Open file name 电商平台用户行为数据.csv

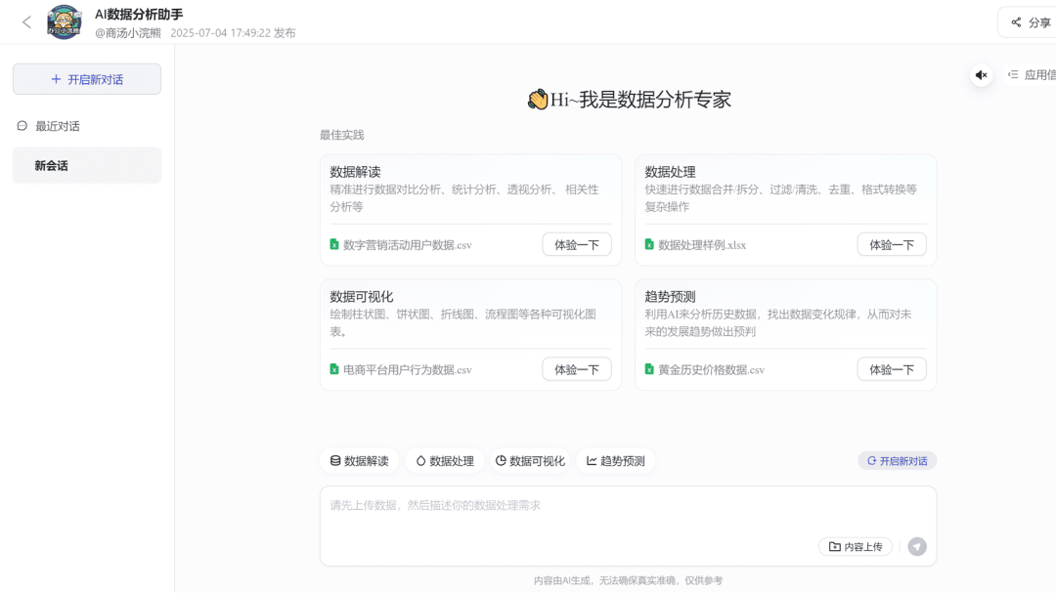[408, 369]
